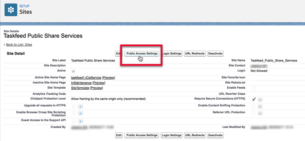Open info icon for Enable Content Sniffing Protection
This screenshot has width=305, height=141.
pyautogui.click(x=260, y=106)
